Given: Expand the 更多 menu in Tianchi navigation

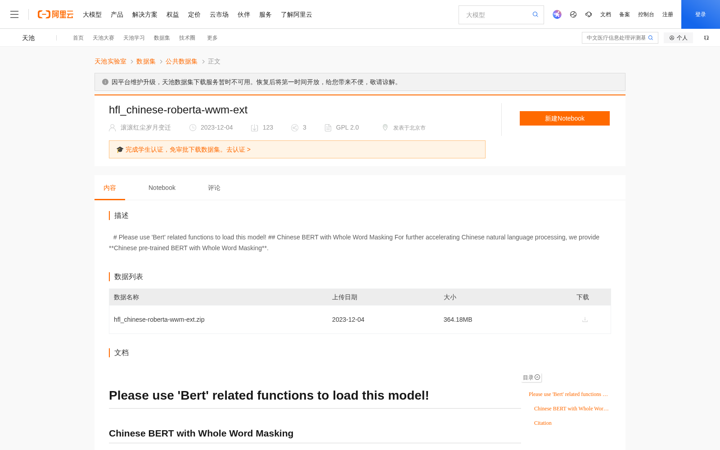Looking at the screenshot, I should 212,38.
